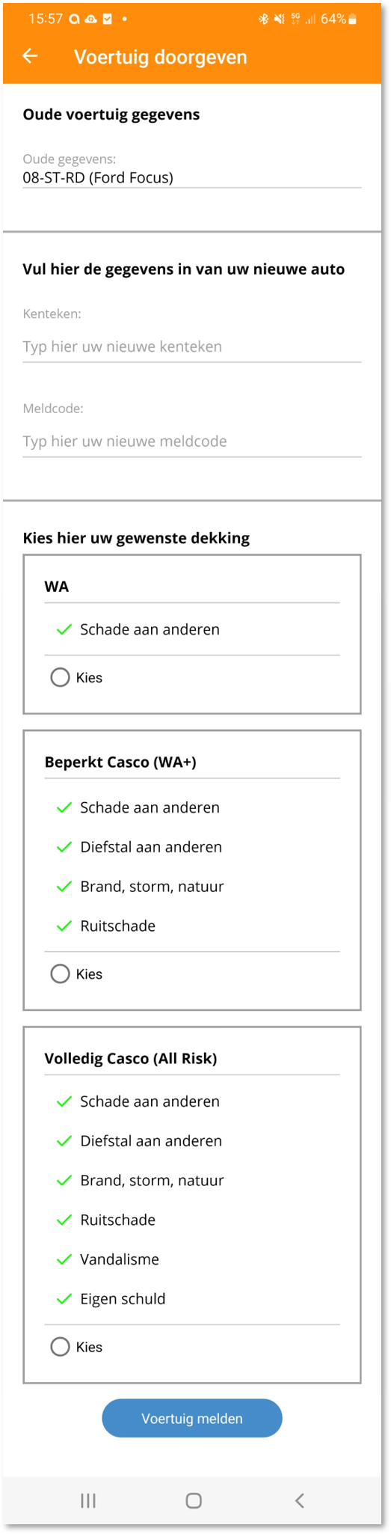Tap the Beperkt Casco (WA+) heading
391x1534 pixels.
120,762
